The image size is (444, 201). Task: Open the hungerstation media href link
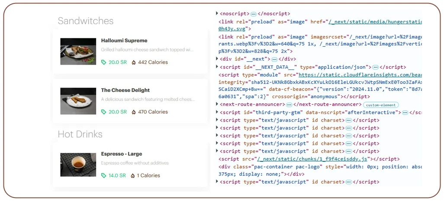click(375, 22)
